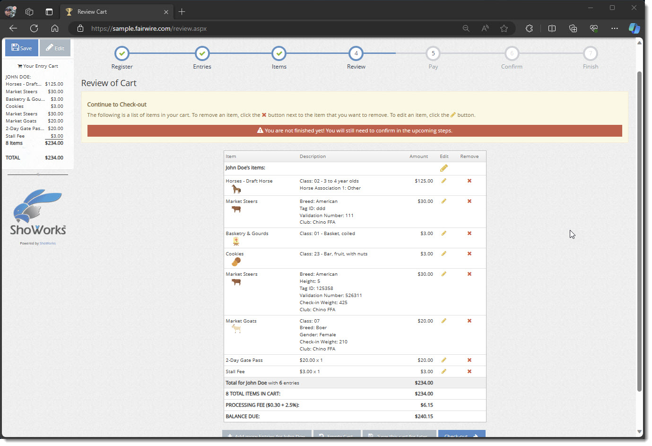
Task: Click the large pencil for John Doe's items
Action: click(x=443, y=168)
